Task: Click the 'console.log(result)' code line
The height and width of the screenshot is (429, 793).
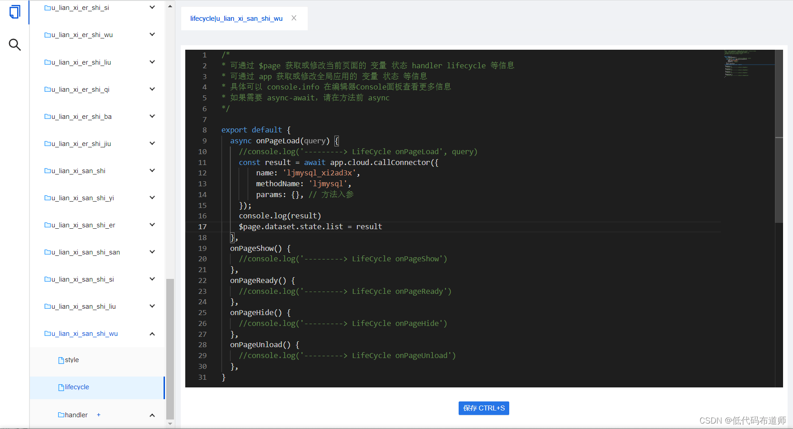Action: tap(280, 216)
